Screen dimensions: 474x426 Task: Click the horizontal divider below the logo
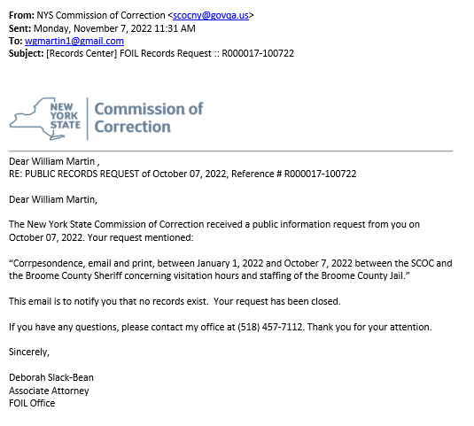230,151
